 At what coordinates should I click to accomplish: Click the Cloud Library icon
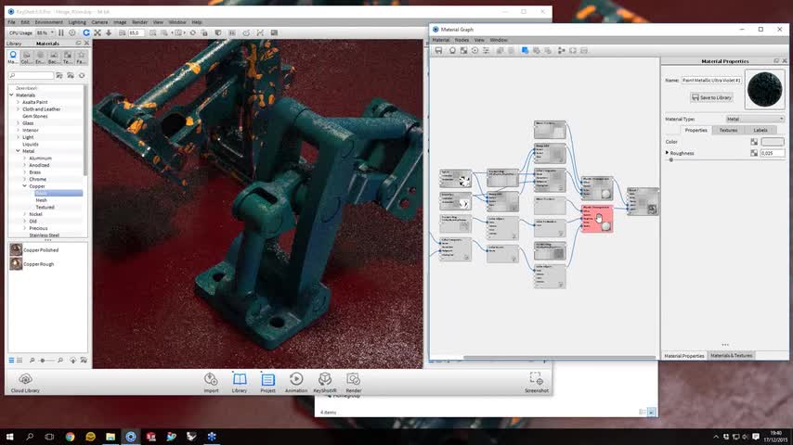pos(25,382)
